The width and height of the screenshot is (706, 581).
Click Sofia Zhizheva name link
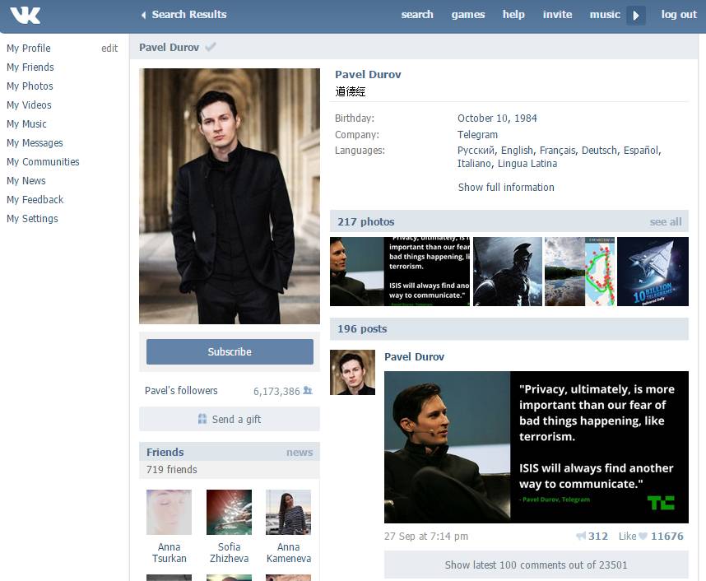click(x=230, y=553)
